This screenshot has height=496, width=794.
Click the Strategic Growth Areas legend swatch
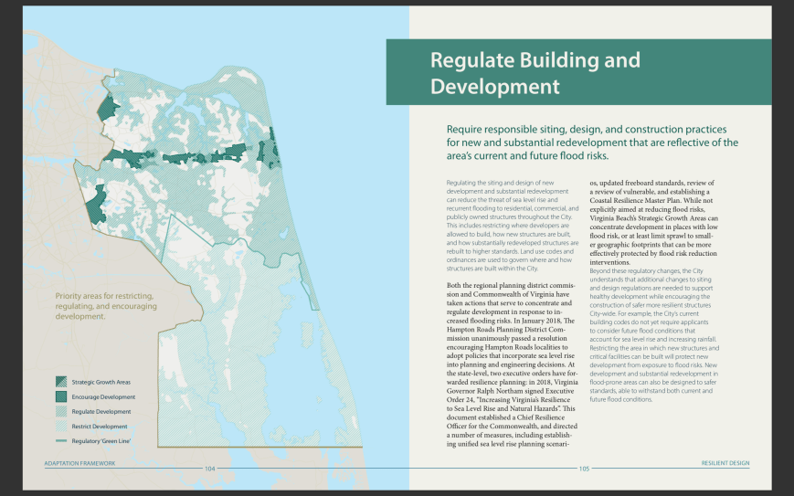pyautogui.click(x=60, y=382)
